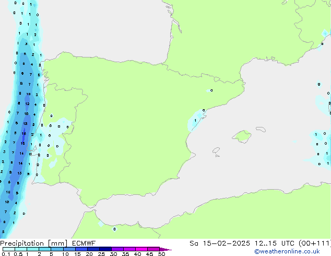The image size is (331, 256).
Task: Click the Mallorca island outline
Action: point(242,137)
